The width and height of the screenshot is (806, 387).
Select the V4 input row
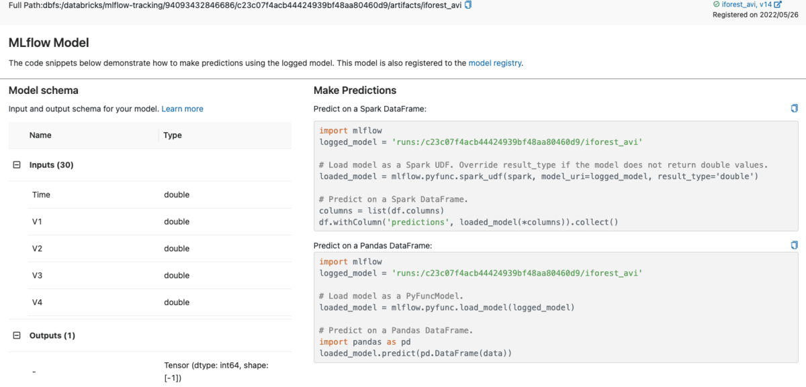tap(150, 302)
